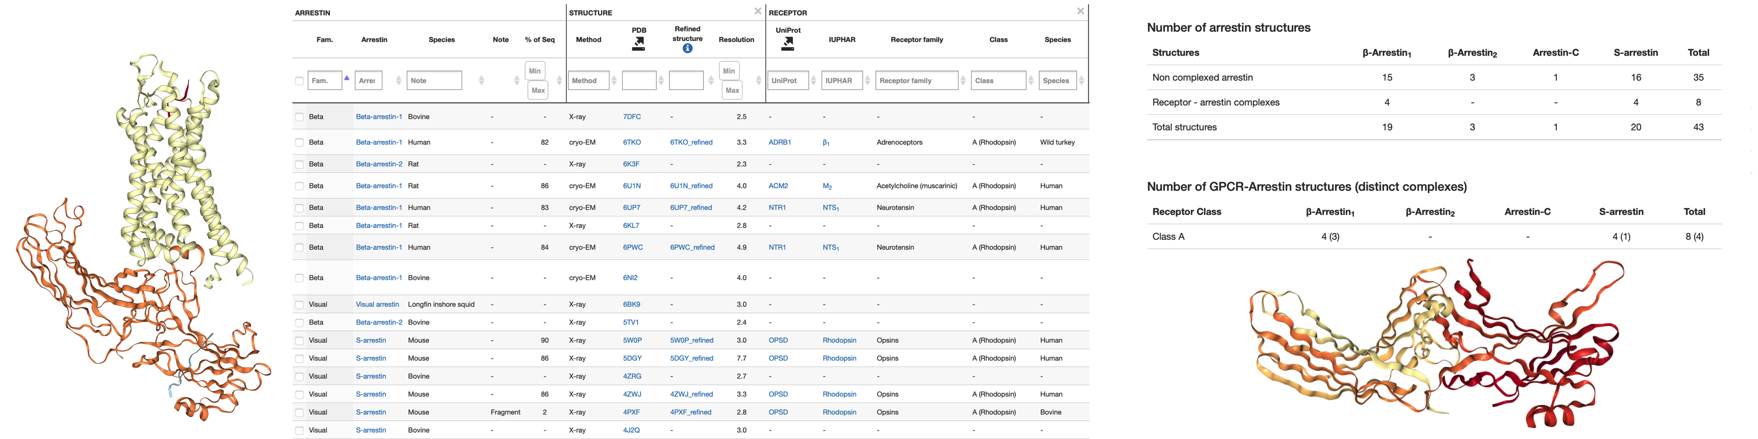
Task: Sort table by Receptor family arrows
Action: [963, 80]
